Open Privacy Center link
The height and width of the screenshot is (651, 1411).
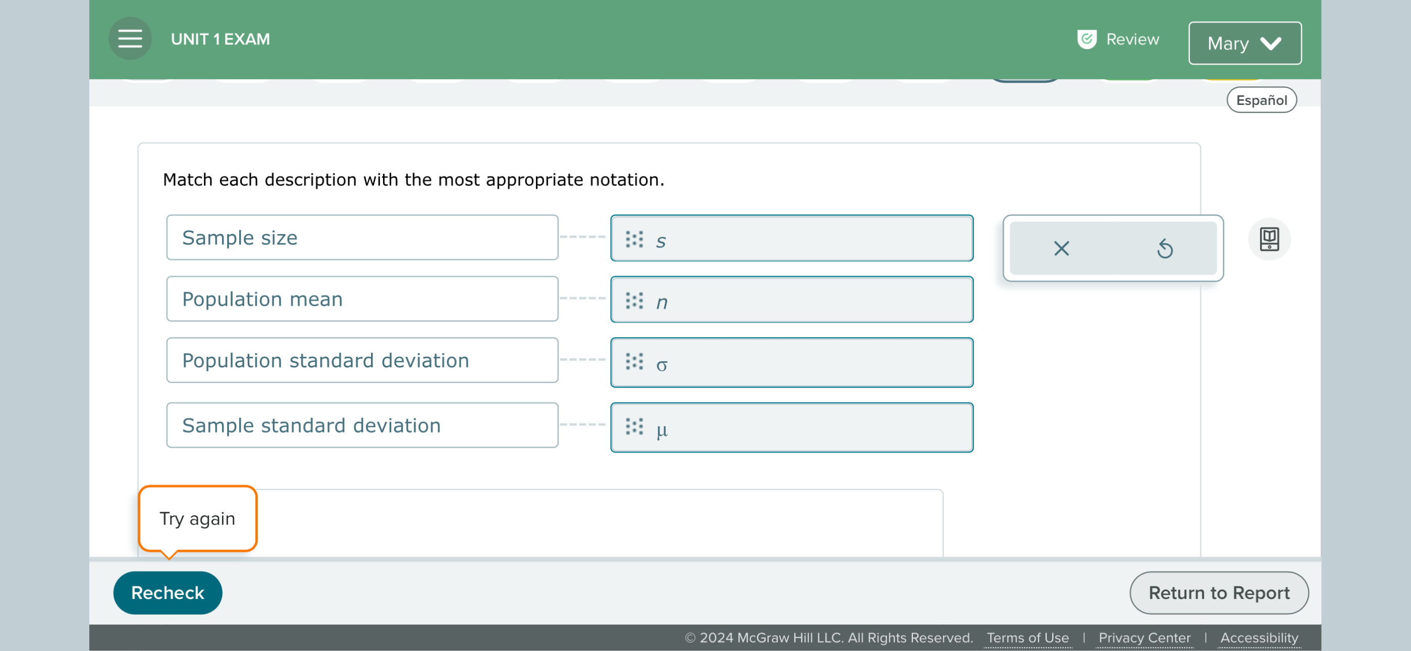coord(1144,638)
